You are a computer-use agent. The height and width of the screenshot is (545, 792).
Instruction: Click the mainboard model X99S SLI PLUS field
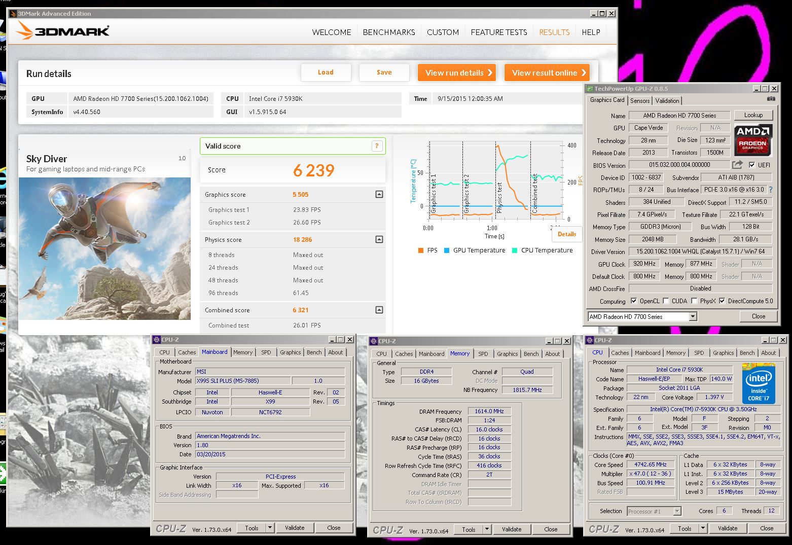coord(243,381)
